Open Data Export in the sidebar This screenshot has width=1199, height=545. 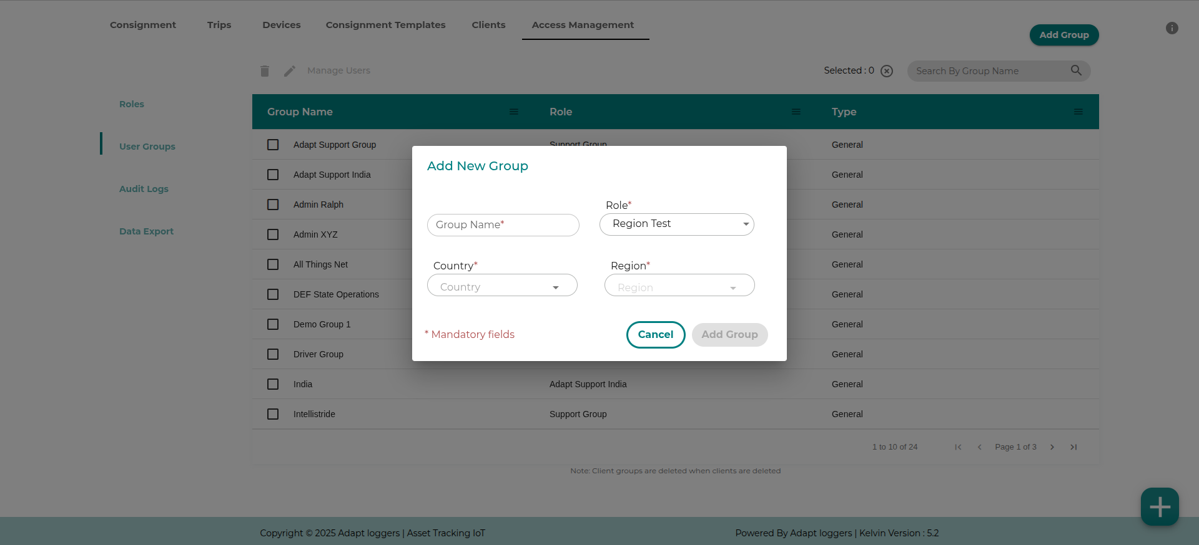tap(146, 231)
